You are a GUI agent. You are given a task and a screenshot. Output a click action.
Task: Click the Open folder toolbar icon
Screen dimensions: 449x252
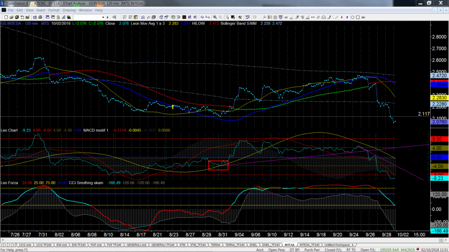click(x=11, y=17)
